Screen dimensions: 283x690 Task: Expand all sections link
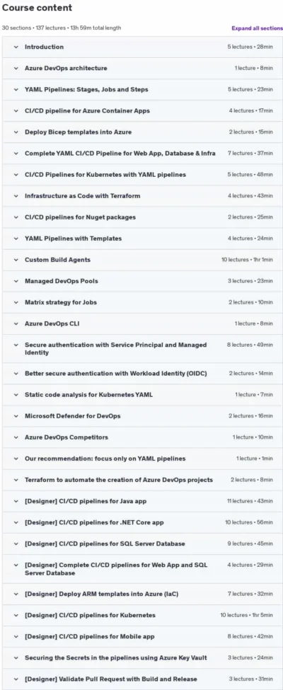[x=257, y=28]
